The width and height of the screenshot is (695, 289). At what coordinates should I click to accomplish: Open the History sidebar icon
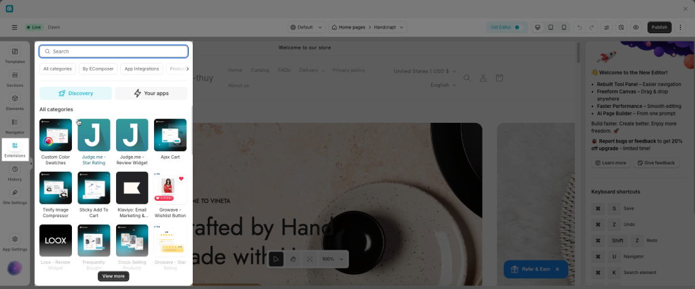click(x=15, y=170)
